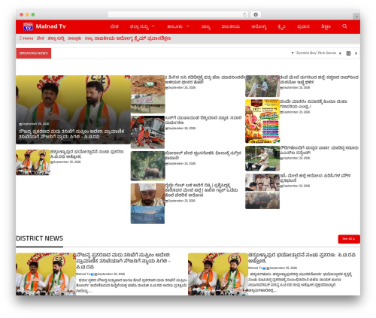
Task: Open the headline beside the elephant thumbnail
Action: 203,156
